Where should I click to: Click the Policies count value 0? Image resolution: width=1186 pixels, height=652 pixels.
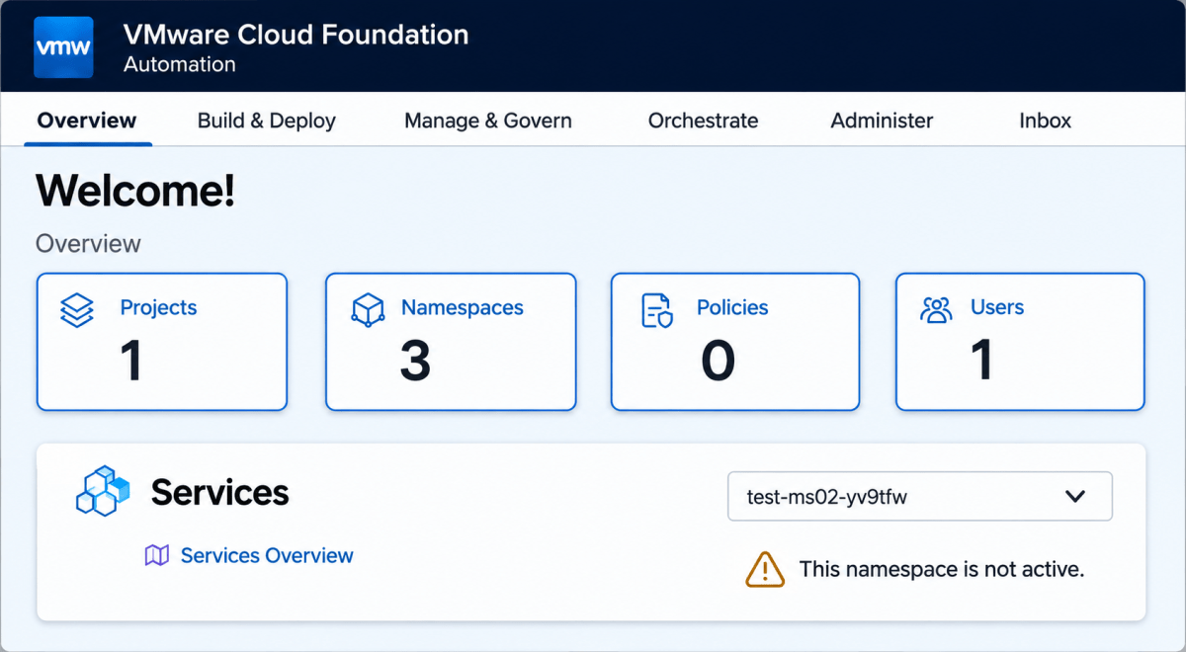(x=719, y=361)
